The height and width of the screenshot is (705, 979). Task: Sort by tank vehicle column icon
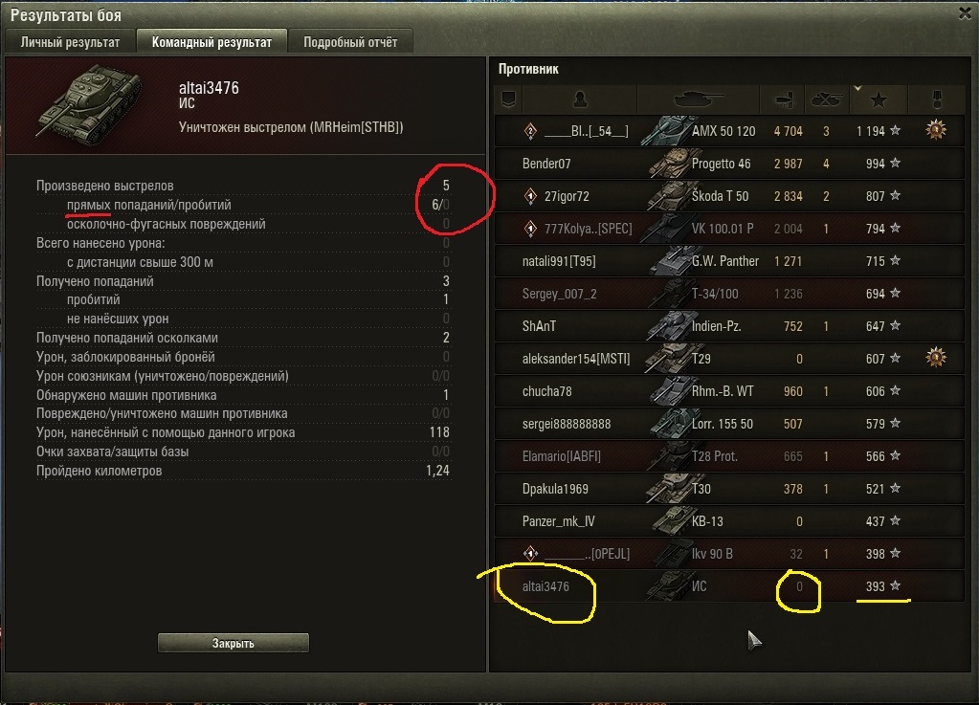click(x=699, y=99)
